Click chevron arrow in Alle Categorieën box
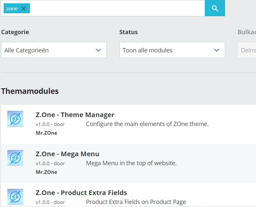The height and width of the screenshot is (207, 256). coord(98,50)
